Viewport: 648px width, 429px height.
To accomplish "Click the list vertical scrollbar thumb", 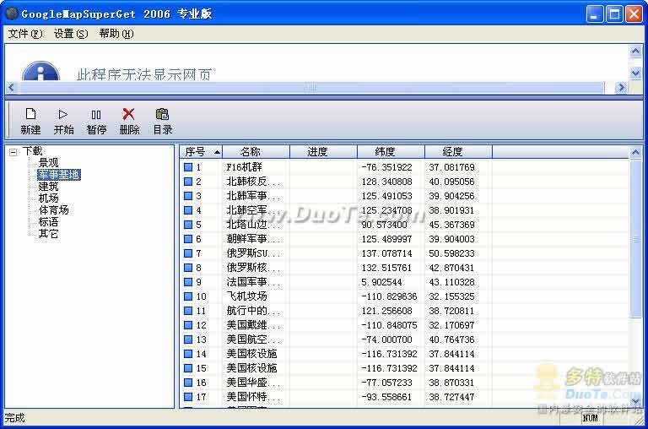I will [635, 238].
